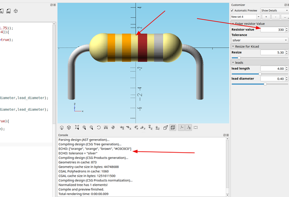Click the Export as STL icon
The width and height of the screenshot is (289, 197).
coord(1,11)
